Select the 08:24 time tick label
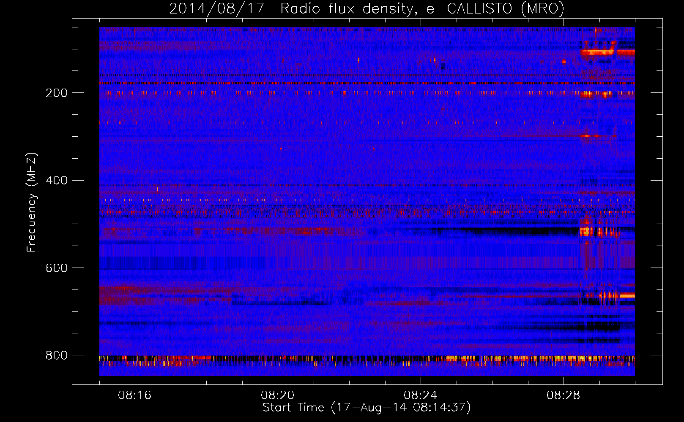 tap(421, 395)
